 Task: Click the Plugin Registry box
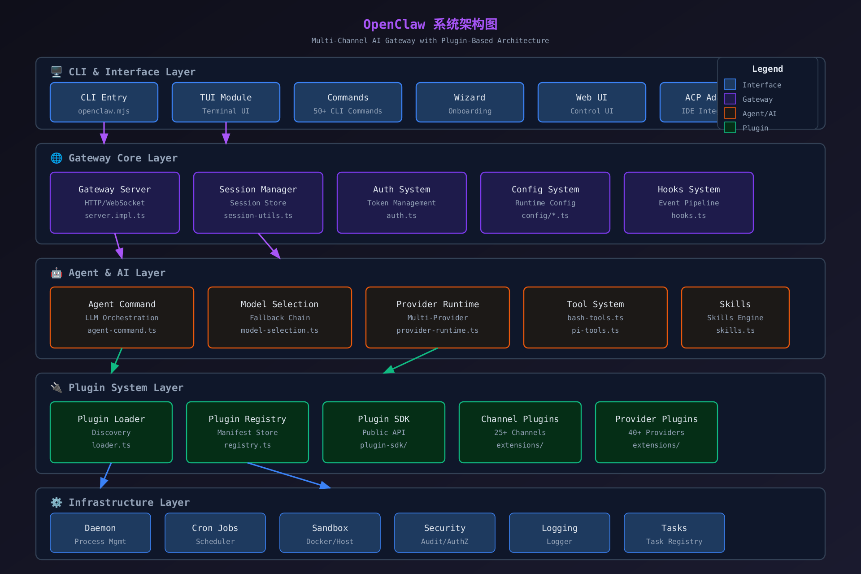[x=248, y=432]
